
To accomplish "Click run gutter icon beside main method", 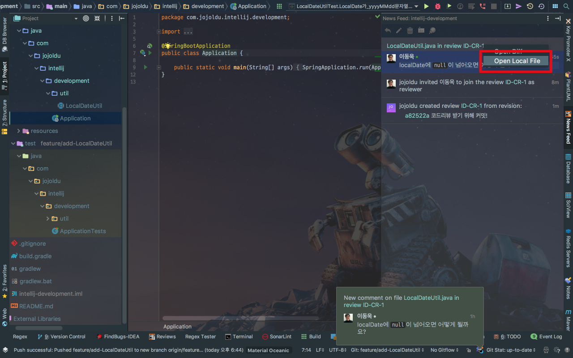I will click(145, 67).
